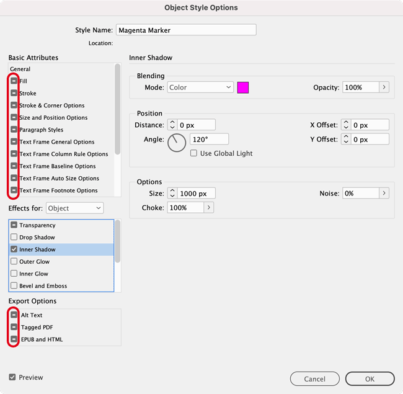Open the Effects for dropdown

coord(75,208)
